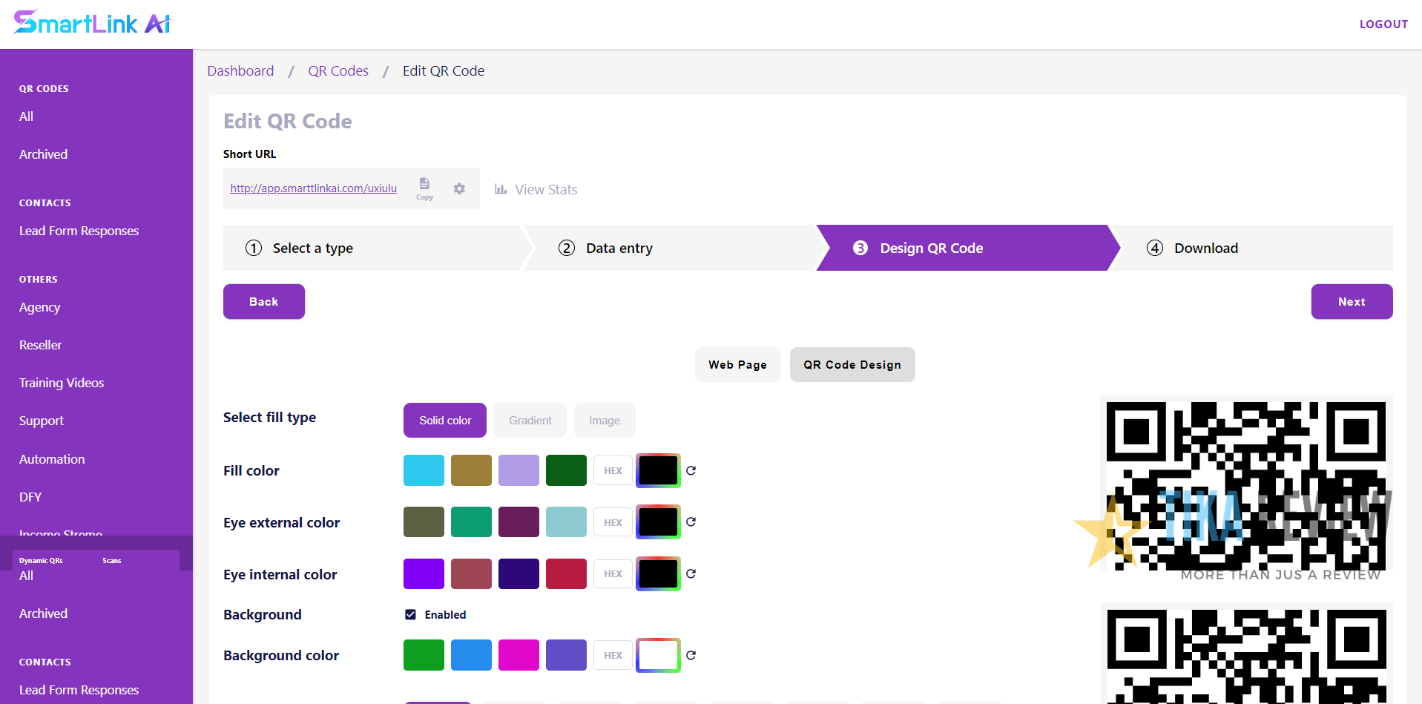
Task: Copy the short URL
Action: click(424, 188)
